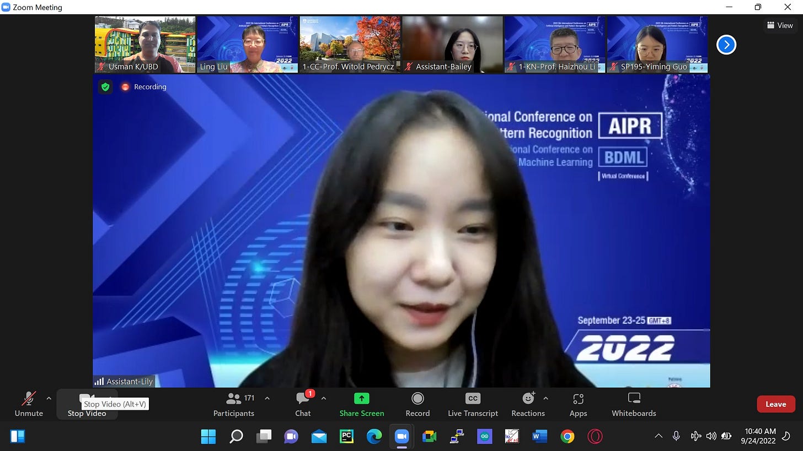The image size is (803, 451).
Task: Leave the meeting
Action: pyautogui.click(x=775, y=404)
